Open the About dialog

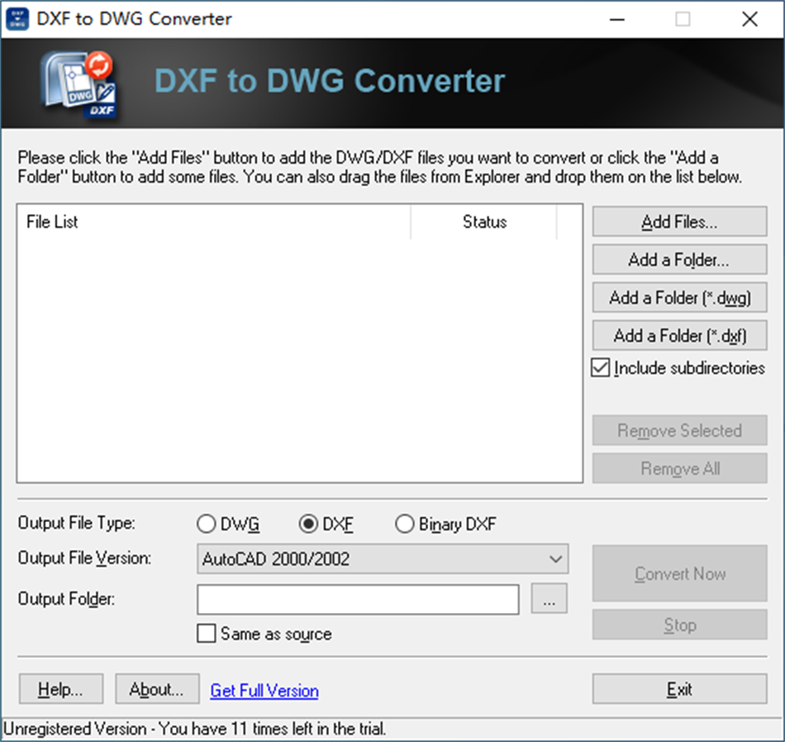[157, 688]
